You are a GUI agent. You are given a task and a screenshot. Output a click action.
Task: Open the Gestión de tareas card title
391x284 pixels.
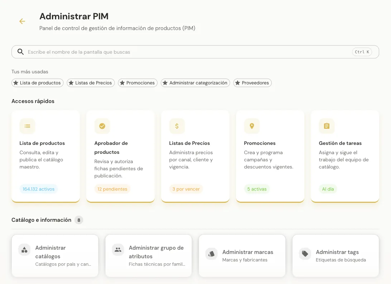coord(340,143)
